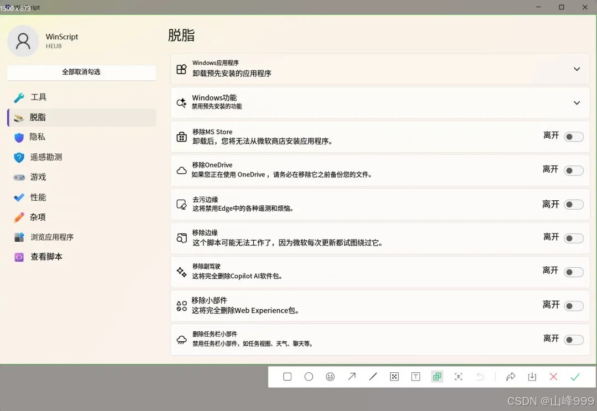Select the pen line tool
This screenshot has width=597, height=411.
[x=373, y=377]
